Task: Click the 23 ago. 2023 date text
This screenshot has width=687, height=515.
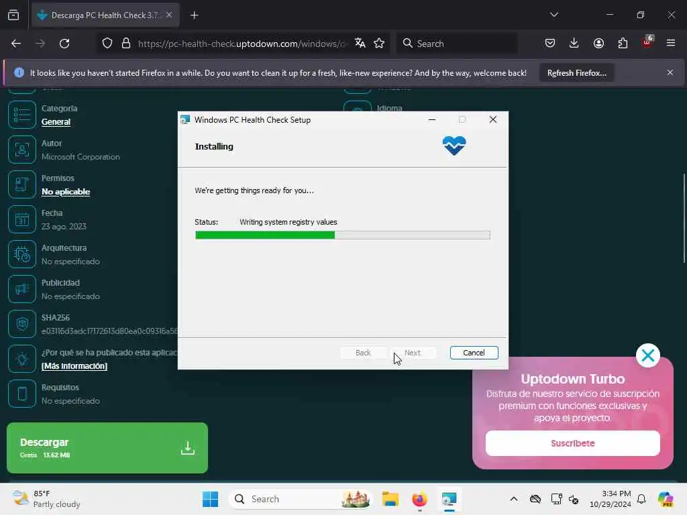Action: [64, 227]
